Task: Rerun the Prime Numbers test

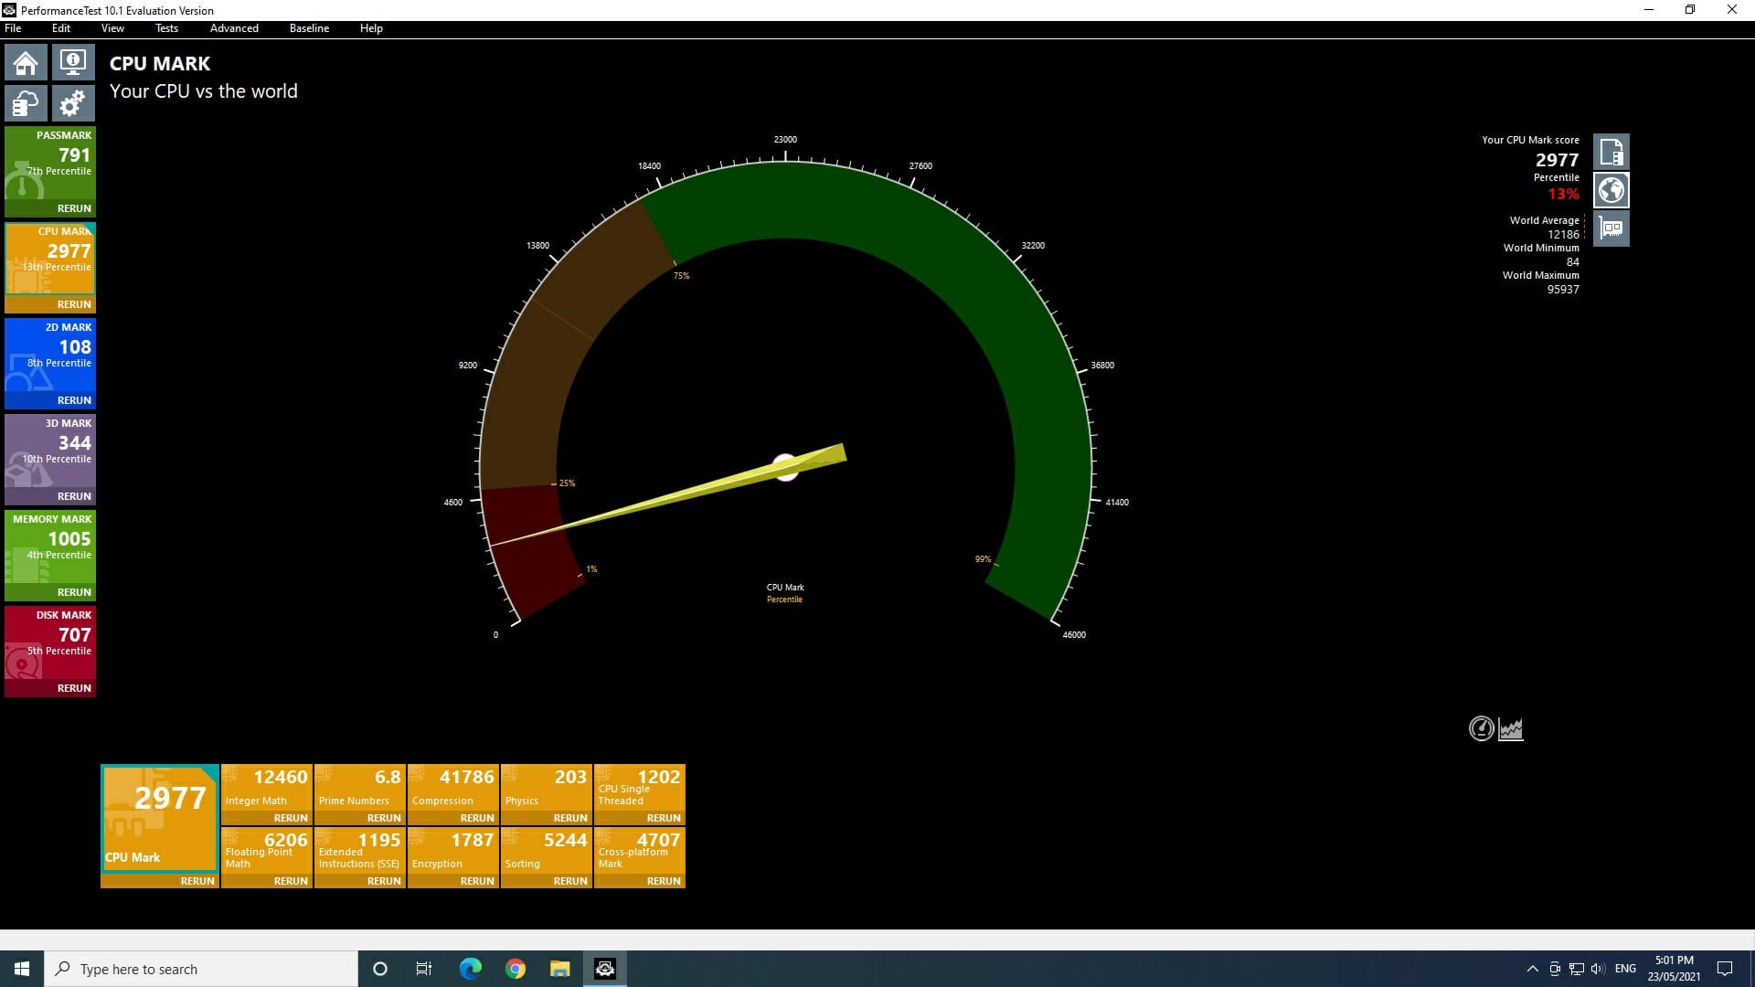Action: (384, 818)
